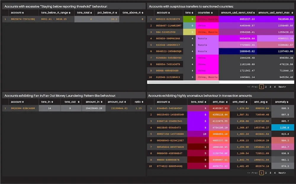Go to page 2 of sanctioned transfers
296x184 pixels.
[x=266, y=87]
